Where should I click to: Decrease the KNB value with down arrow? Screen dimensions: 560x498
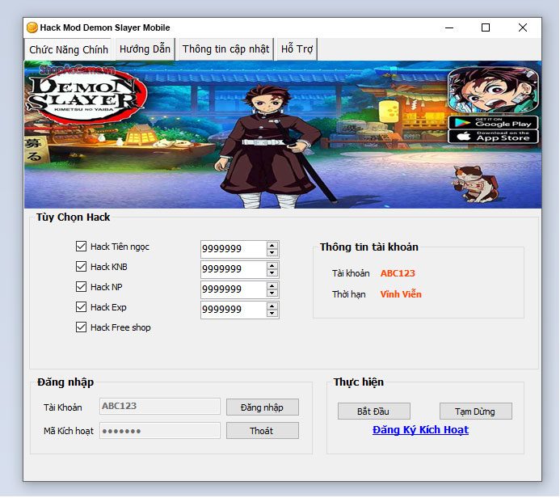click(x=272, y=273)
